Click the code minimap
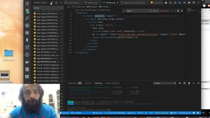This screenshot has width=210, height=118. tap(193, 11)
